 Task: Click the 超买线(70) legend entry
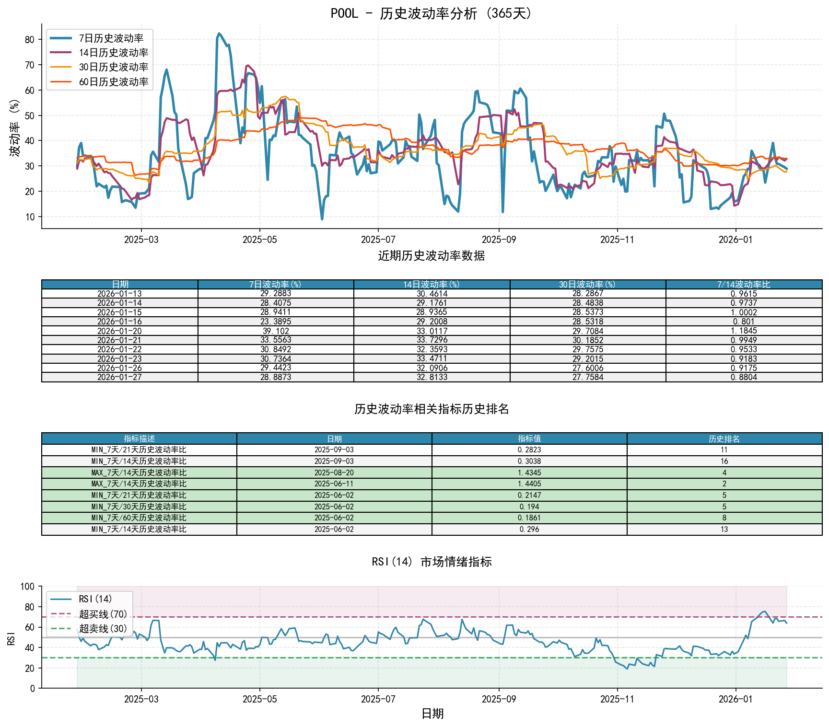(x=103, y=614)
